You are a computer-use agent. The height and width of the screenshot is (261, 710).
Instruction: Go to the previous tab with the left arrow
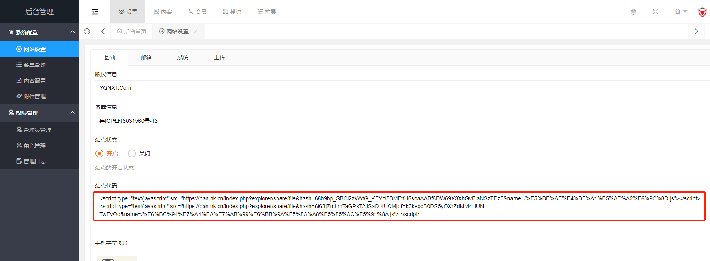point(103,31)
